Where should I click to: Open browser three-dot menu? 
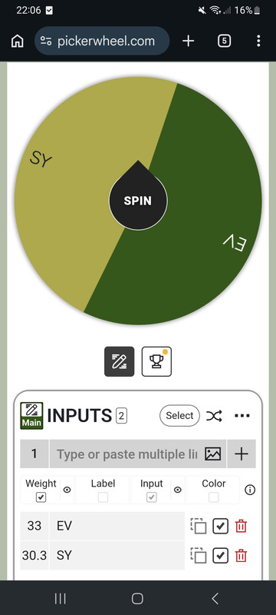[x=258, y=41]
